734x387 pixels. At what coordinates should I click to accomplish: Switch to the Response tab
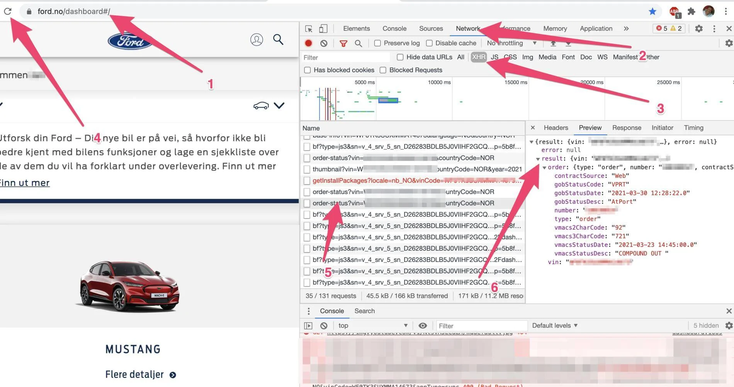[627, 128]
